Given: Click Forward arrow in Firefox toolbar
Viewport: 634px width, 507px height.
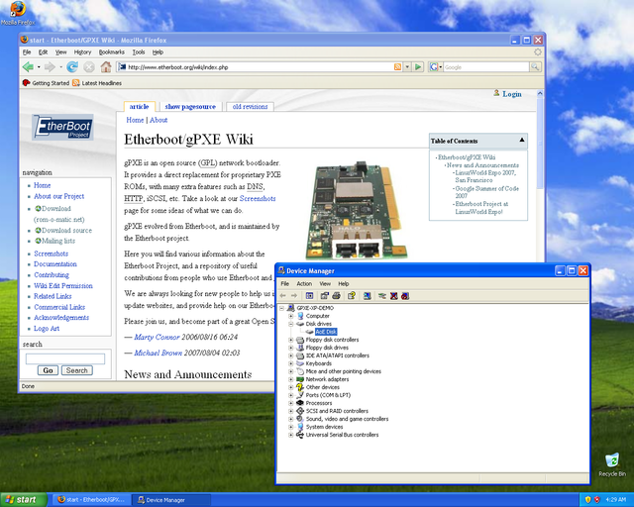Looking at the screenshot, I should (50, 66).
